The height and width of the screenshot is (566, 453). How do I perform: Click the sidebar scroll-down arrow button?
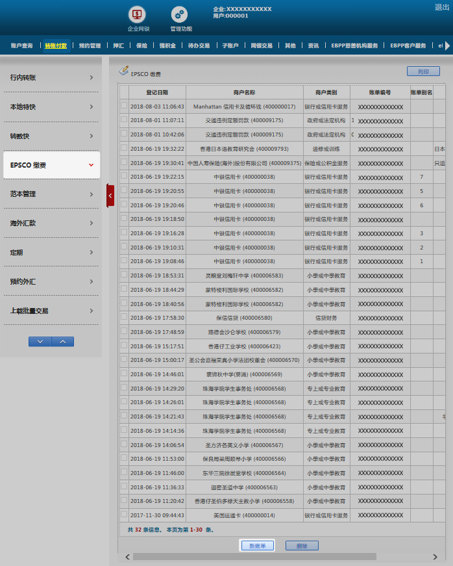pos(40,341)
